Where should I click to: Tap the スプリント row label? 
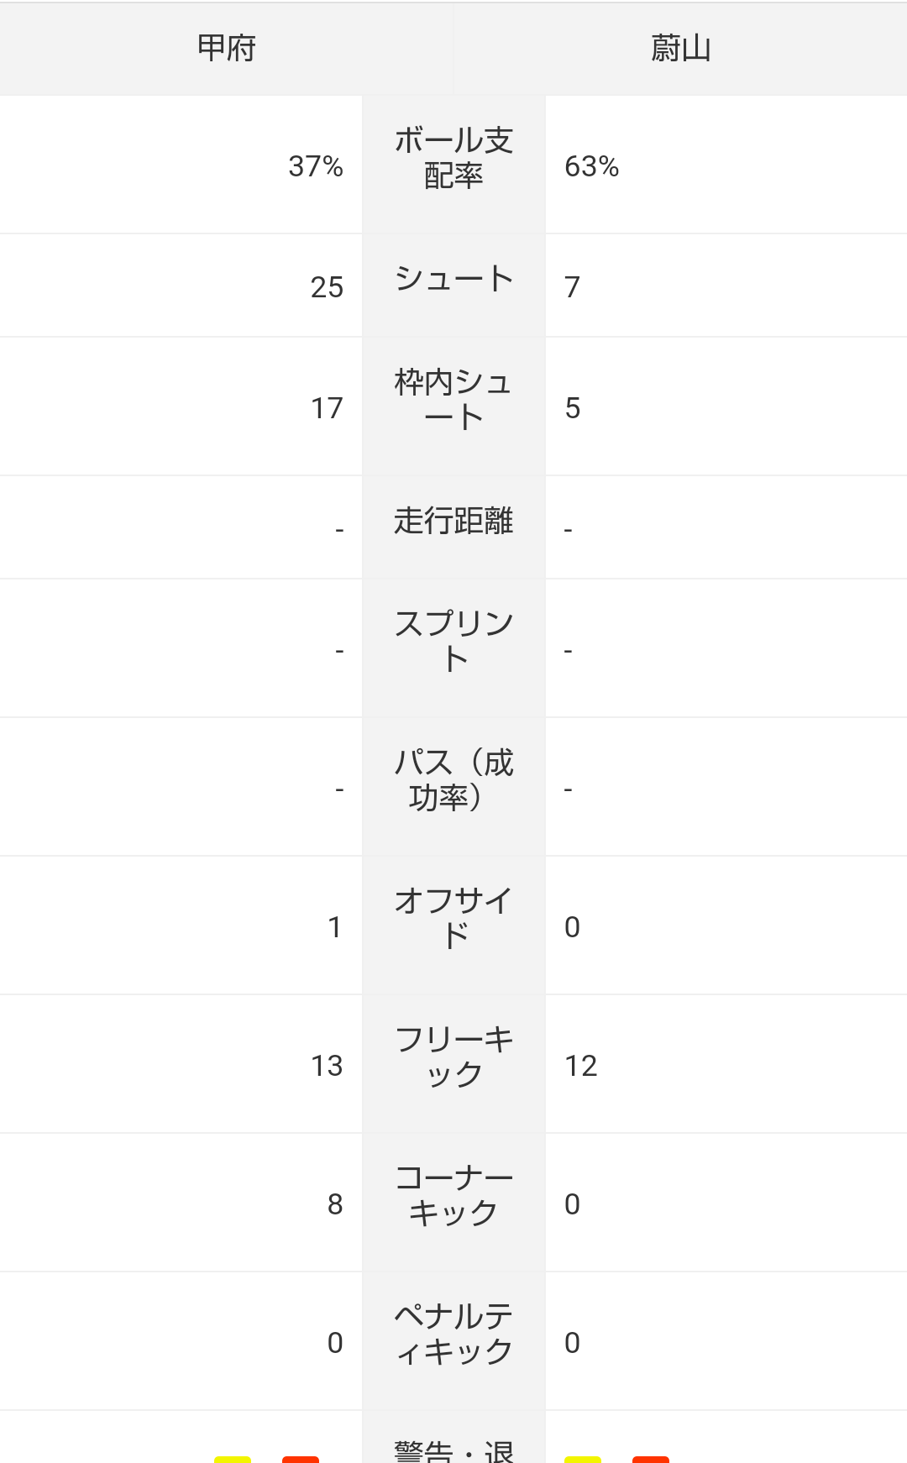coord(453,642)
